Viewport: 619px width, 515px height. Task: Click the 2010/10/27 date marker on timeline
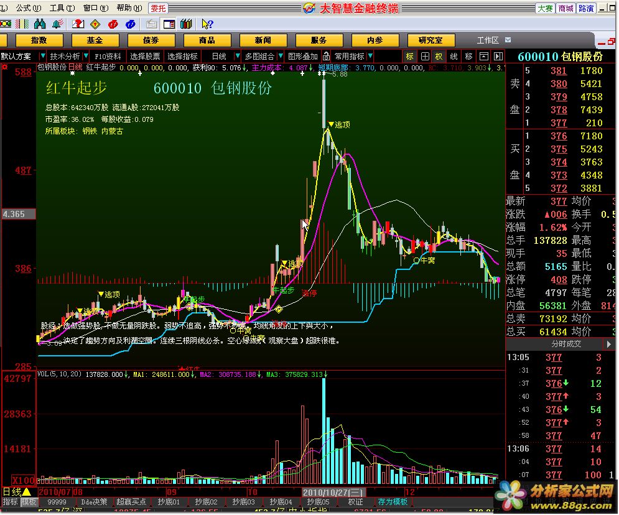point(333,492)
